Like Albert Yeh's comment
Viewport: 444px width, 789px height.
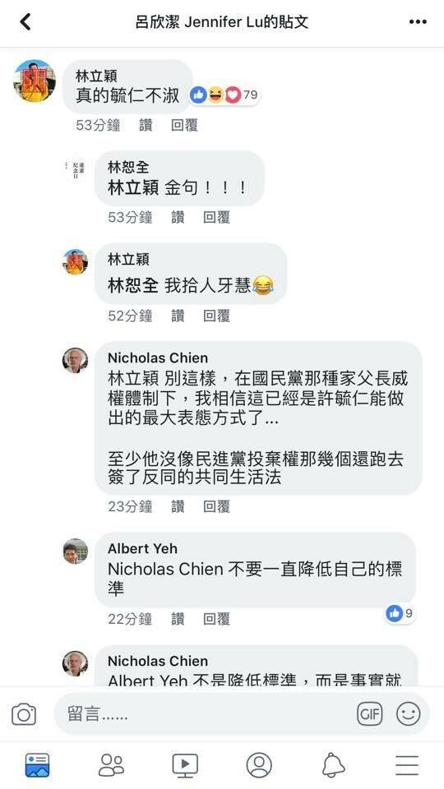tap(178, 619)
